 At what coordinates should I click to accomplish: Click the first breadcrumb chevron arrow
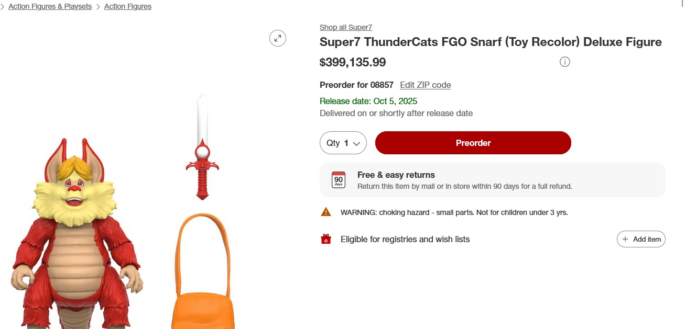3,7
